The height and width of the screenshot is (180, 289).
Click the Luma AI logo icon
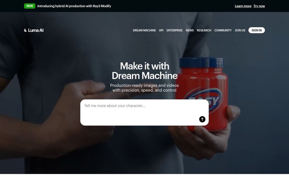(25, 30)
